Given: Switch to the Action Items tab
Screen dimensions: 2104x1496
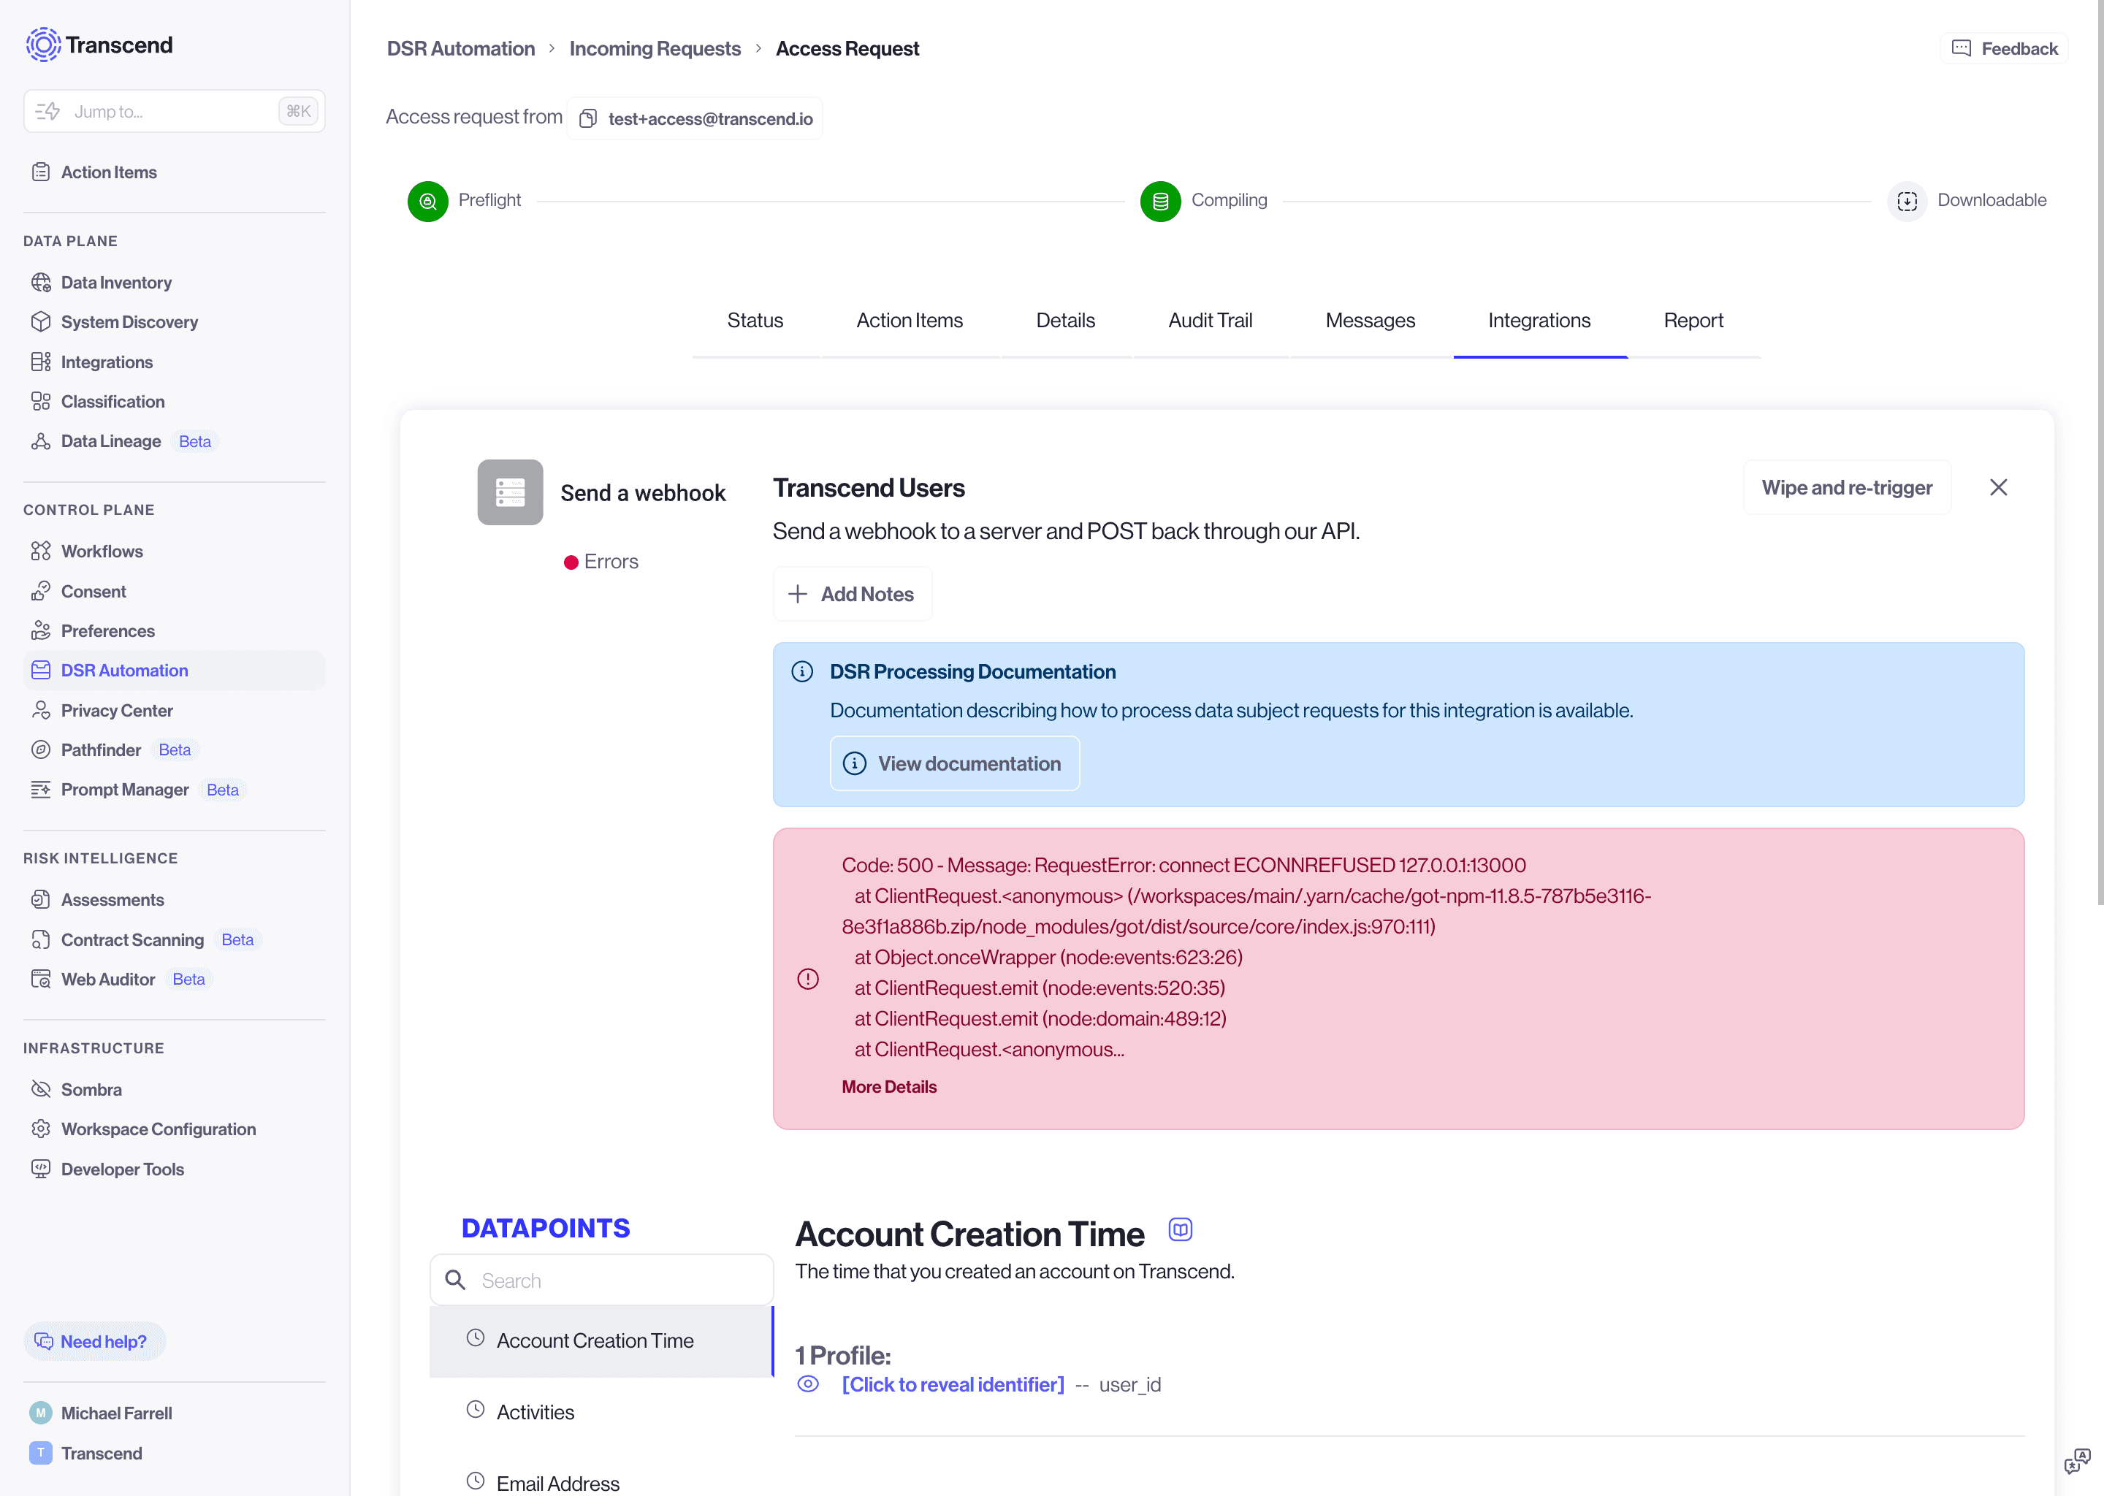Looking at the screenshot, I should click(x=910, y=321).
